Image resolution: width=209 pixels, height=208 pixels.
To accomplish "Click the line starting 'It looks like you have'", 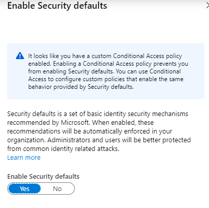I will click(x=105, y=56).
